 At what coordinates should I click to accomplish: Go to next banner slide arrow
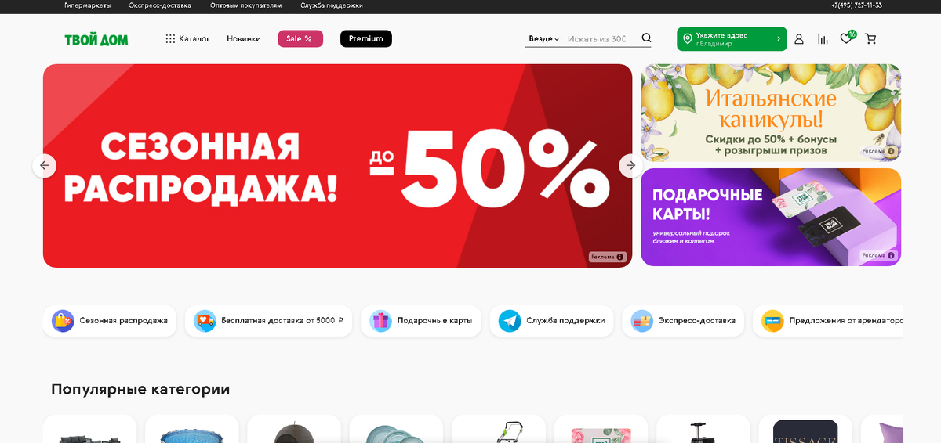pyautogui.click(x=631, y=165)
